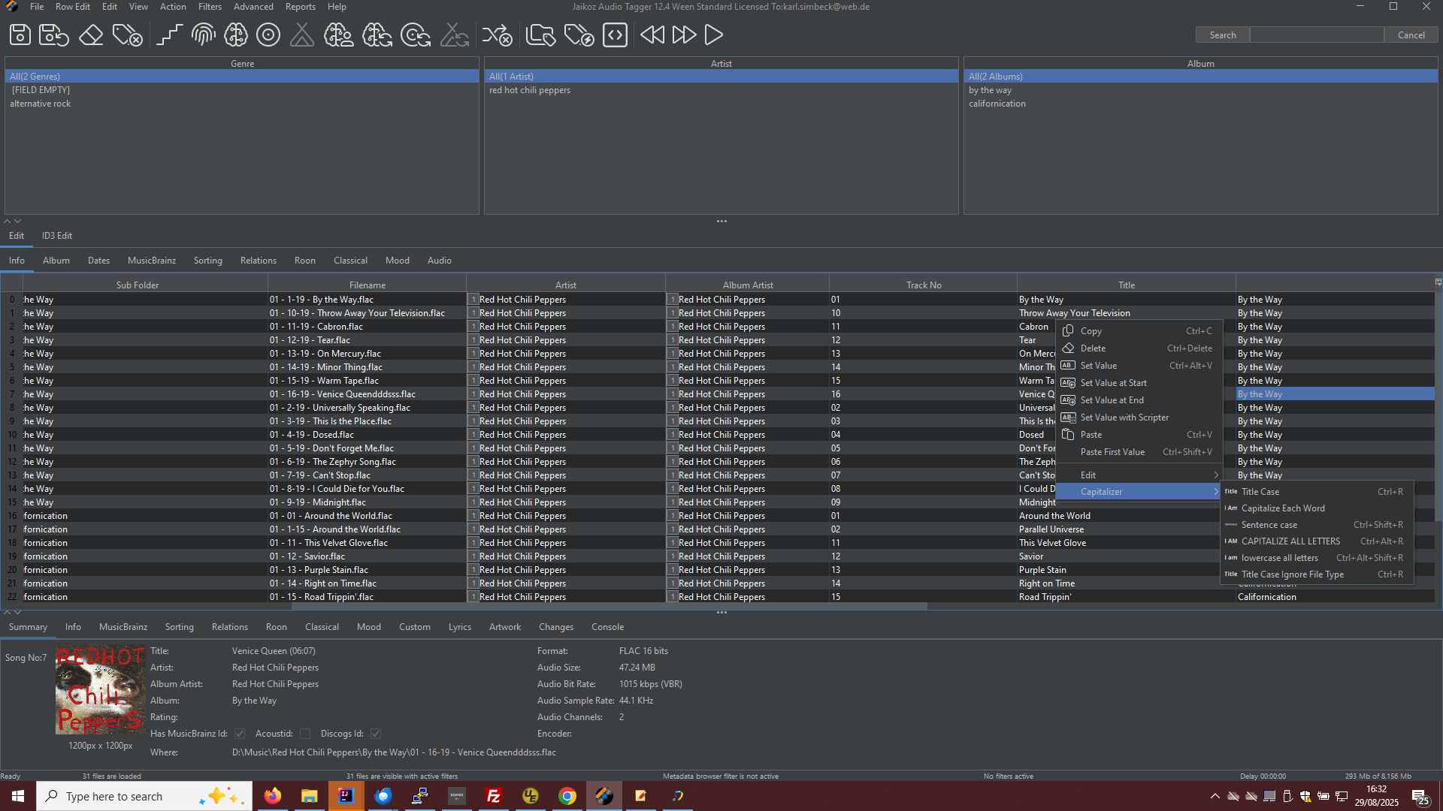Expand the Edit submenu in context menu
1443x811 pixels.
(x=1139, y=475)
